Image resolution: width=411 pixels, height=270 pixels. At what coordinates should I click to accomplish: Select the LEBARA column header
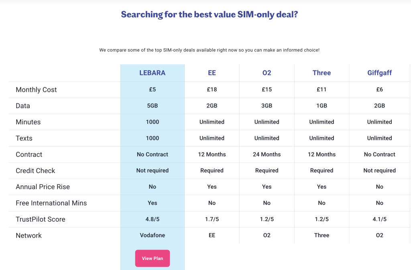(153, 73)
